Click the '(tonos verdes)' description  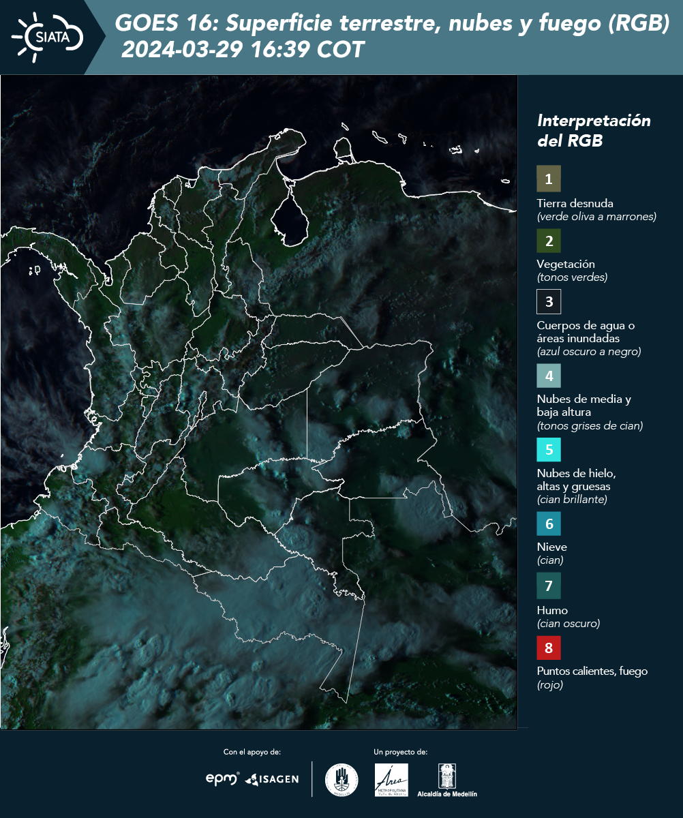[572, 277]
